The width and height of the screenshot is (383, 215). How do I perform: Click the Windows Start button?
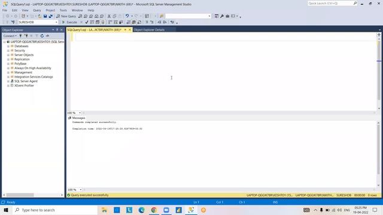click(x=6, y=210)
